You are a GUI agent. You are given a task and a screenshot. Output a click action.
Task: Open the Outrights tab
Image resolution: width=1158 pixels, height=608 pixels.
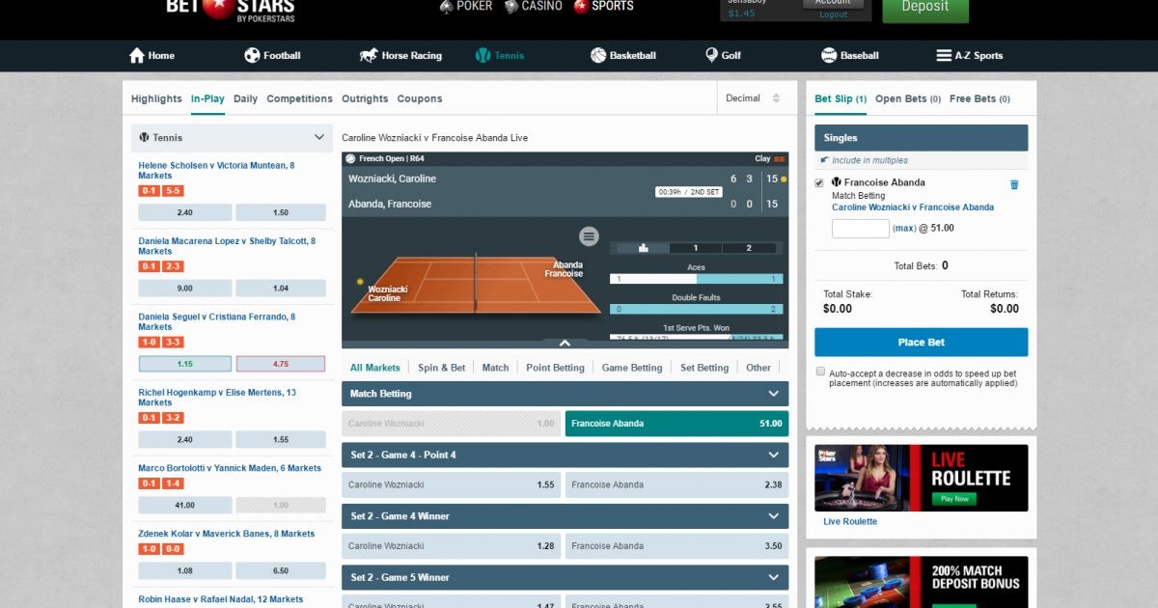365,98
